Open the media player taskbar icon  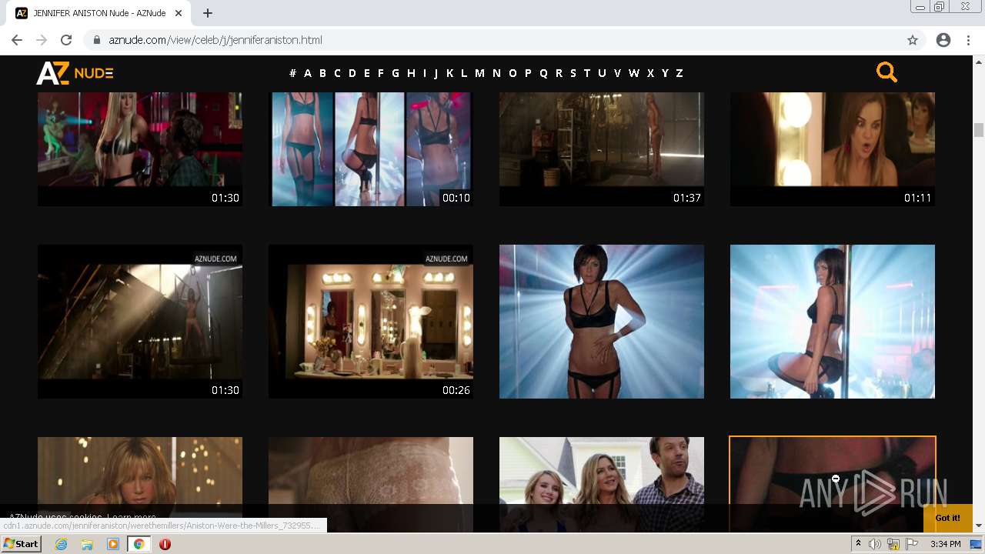113,544
